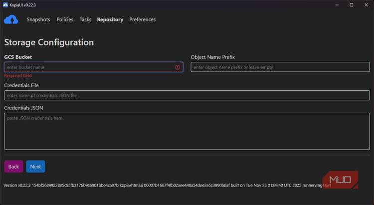This screenshot has height=205, width=374.
Task: Click the 'Credentials File' label
Action: point(21,85)
